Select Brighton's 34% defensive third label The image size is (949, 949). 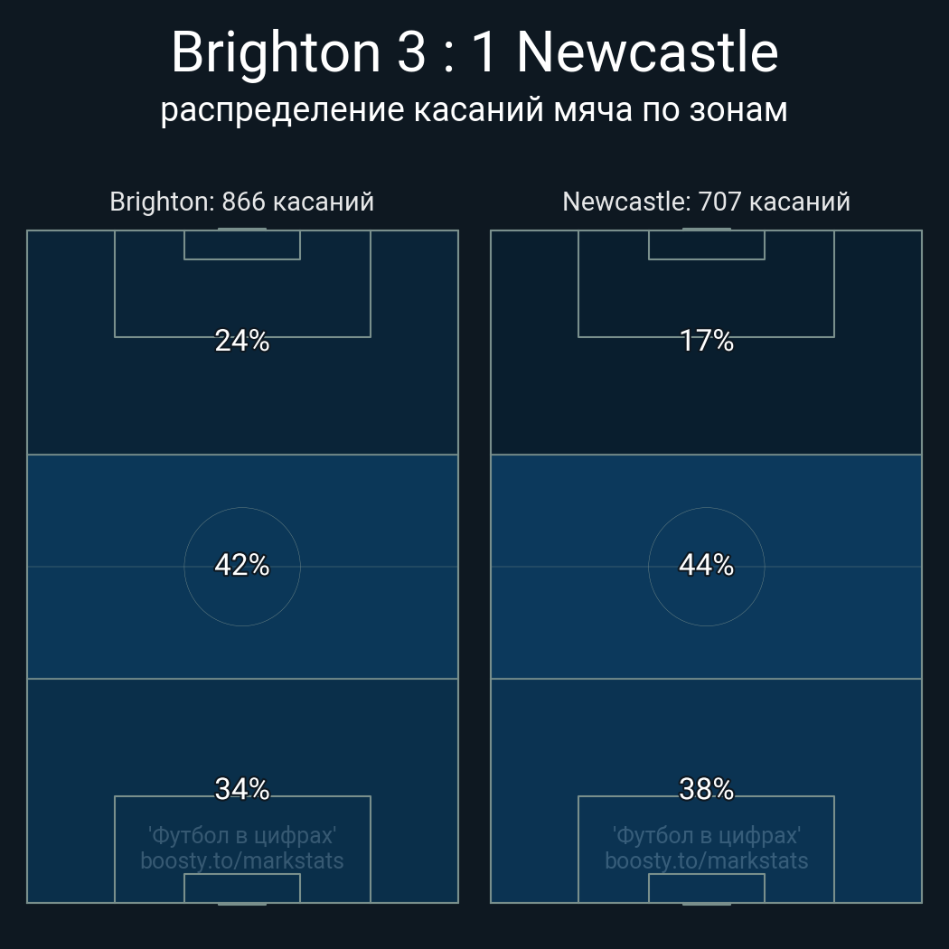point(242,789)
